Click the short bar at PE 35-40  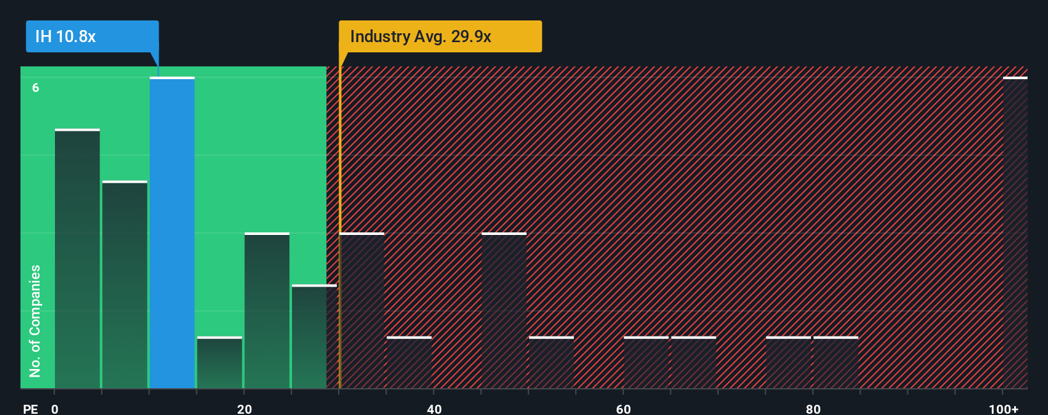(x=409, y=363)
